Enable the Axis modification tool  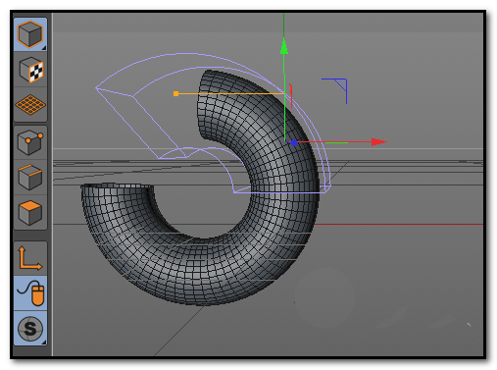click(x=30, y=258)
